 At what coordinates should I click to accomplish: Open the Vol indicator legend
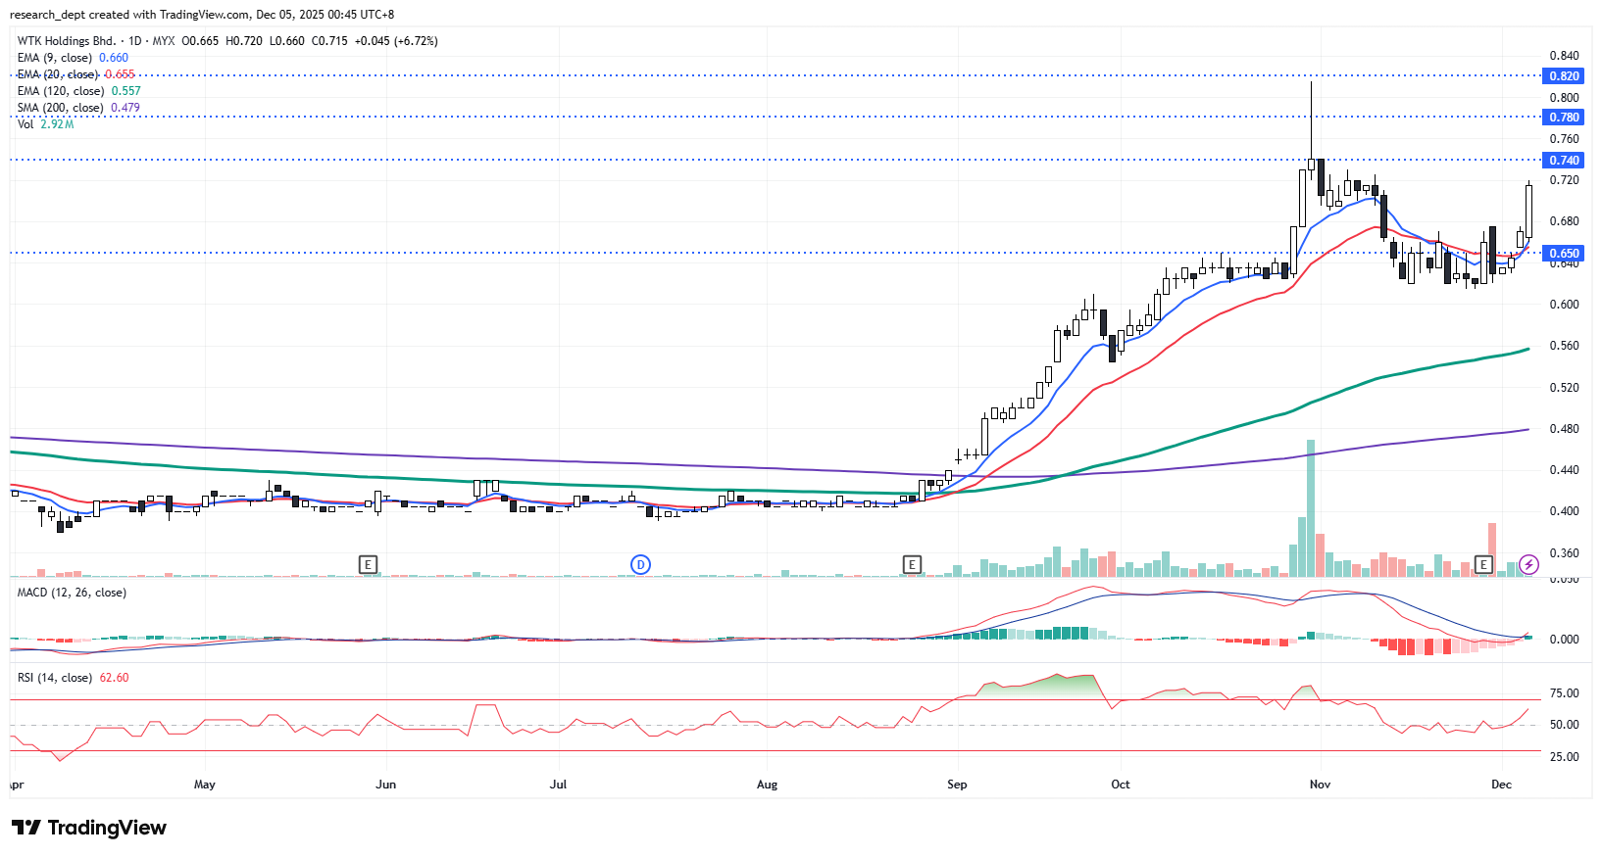click(x=25, y=124)
